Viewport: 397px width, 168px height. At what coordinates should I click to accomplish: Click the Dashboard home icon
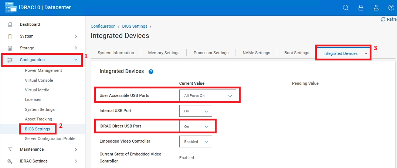point(10,24)
